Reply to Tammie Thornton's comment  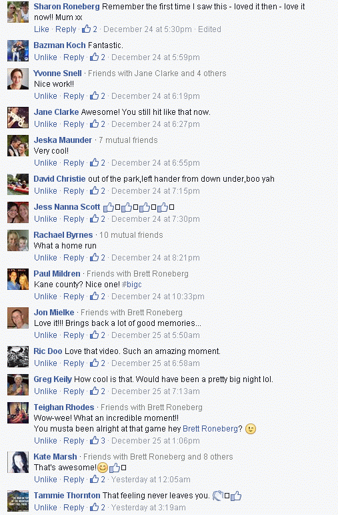click(x=74, y=508)
